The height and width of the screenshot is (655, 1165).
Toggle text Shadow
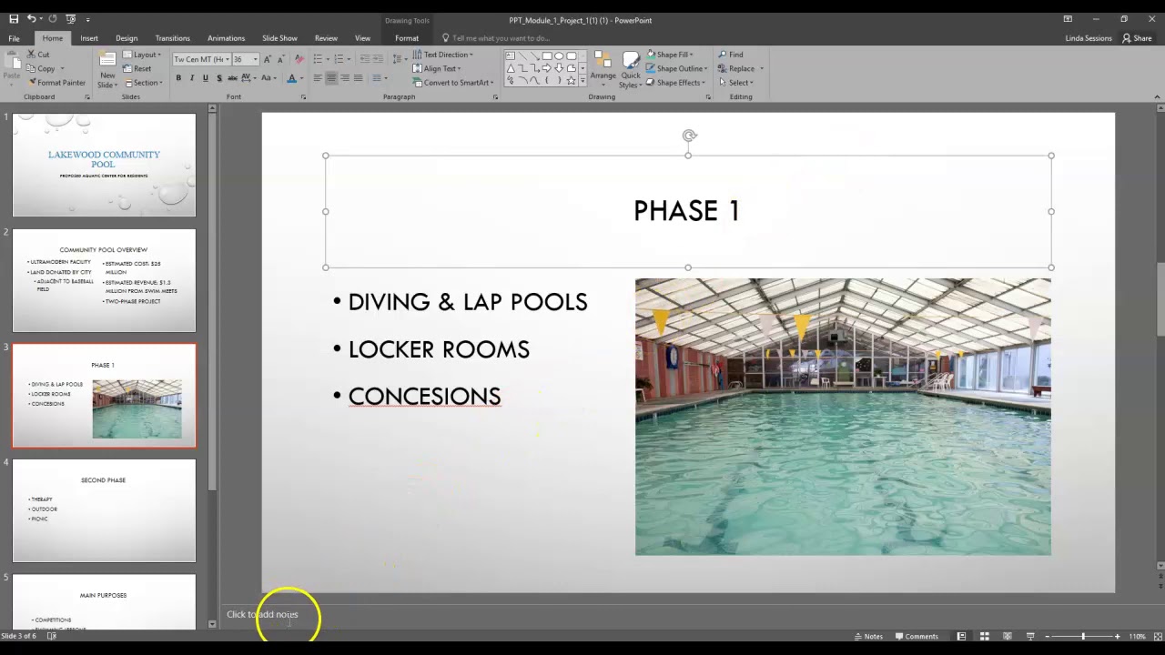(x=218, y=78)
